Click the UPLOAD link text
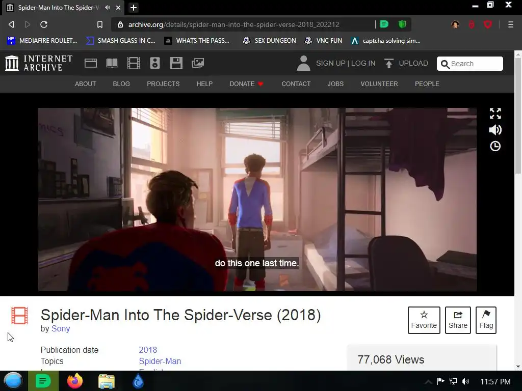This screenshot has height=391, width=522. [x=413, y=63]
